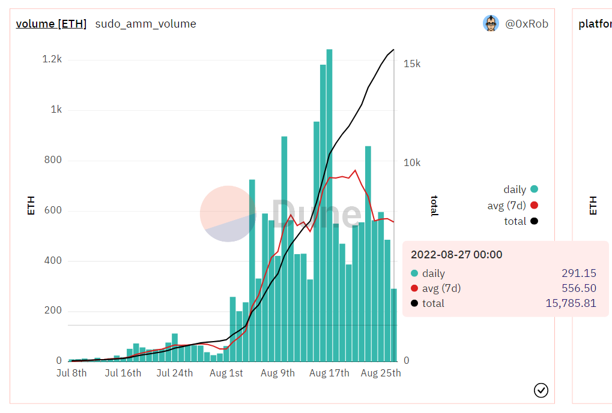The width and height of the screenshot is (612, 413).
Task: Click the black dot beside total legend
Action: 534,221
